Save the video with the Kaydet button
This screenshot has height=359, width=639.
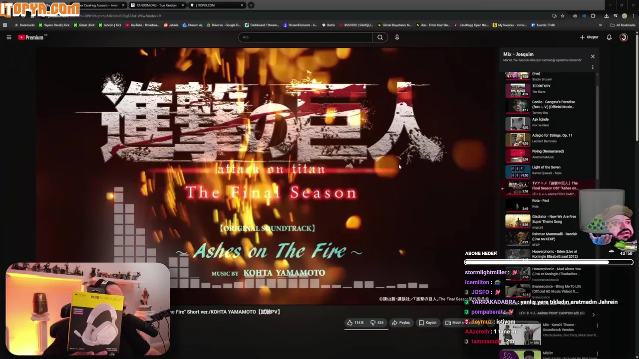(x=427, y=323)
